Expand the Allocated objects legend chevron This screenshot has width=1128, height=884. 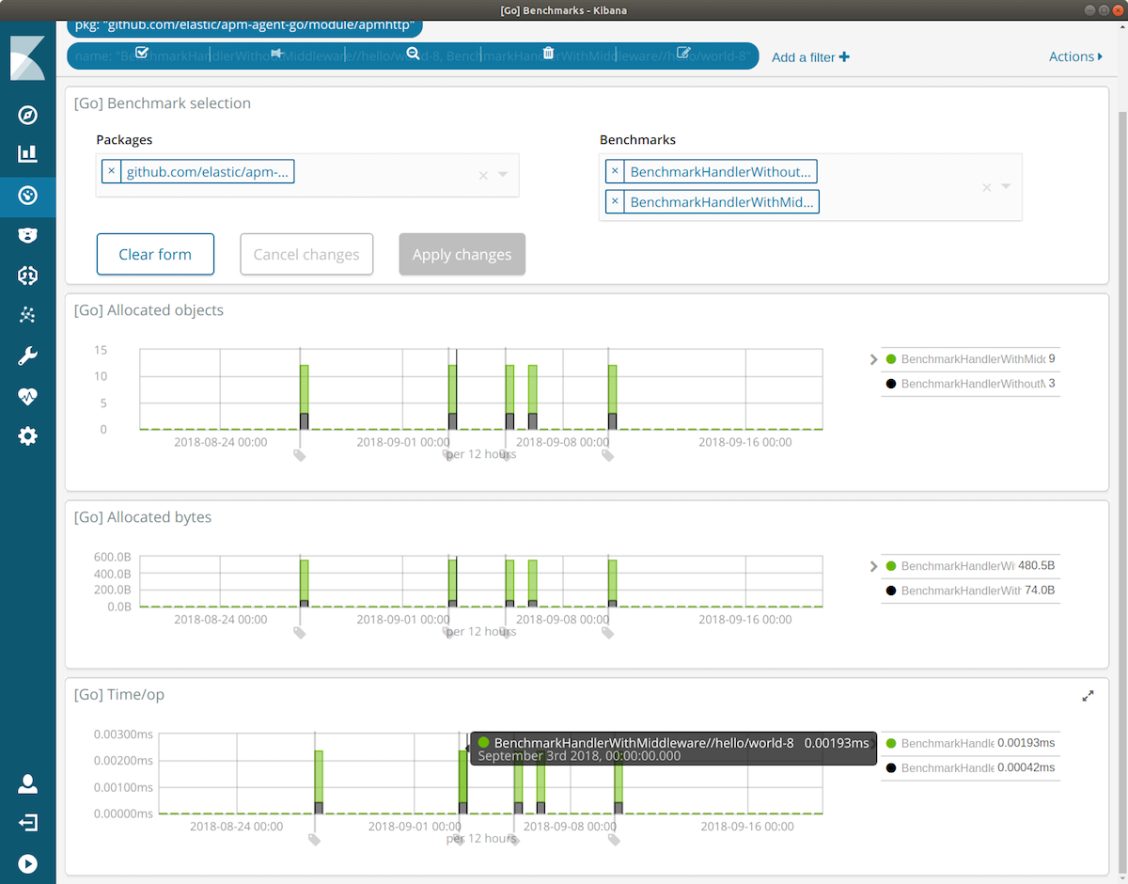pyautogui.click(x=873, y=359)
